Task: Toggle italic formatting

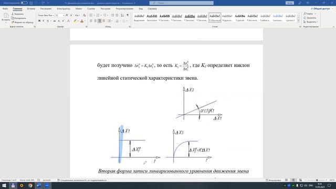Action: (x=44, y=21)
